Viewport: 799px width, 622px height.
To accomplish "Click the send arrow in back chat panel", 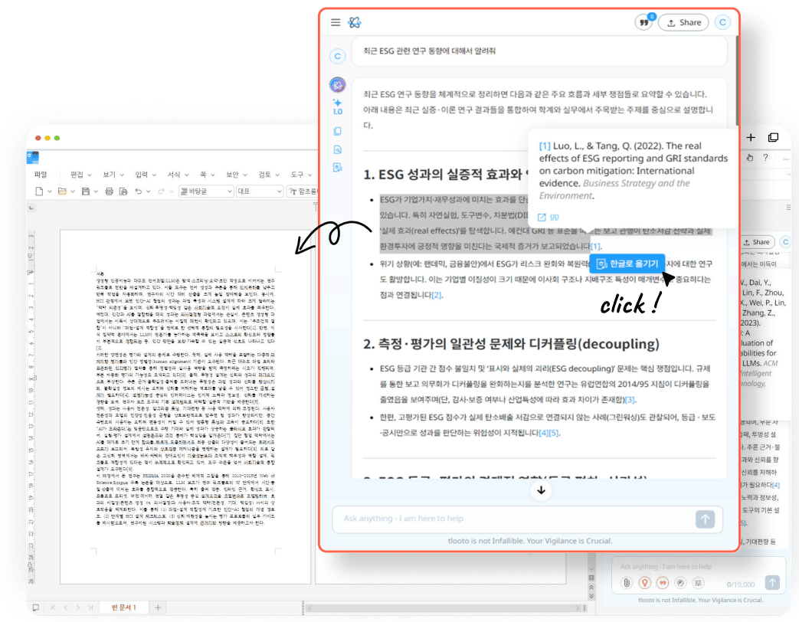I will pos(772,582).
